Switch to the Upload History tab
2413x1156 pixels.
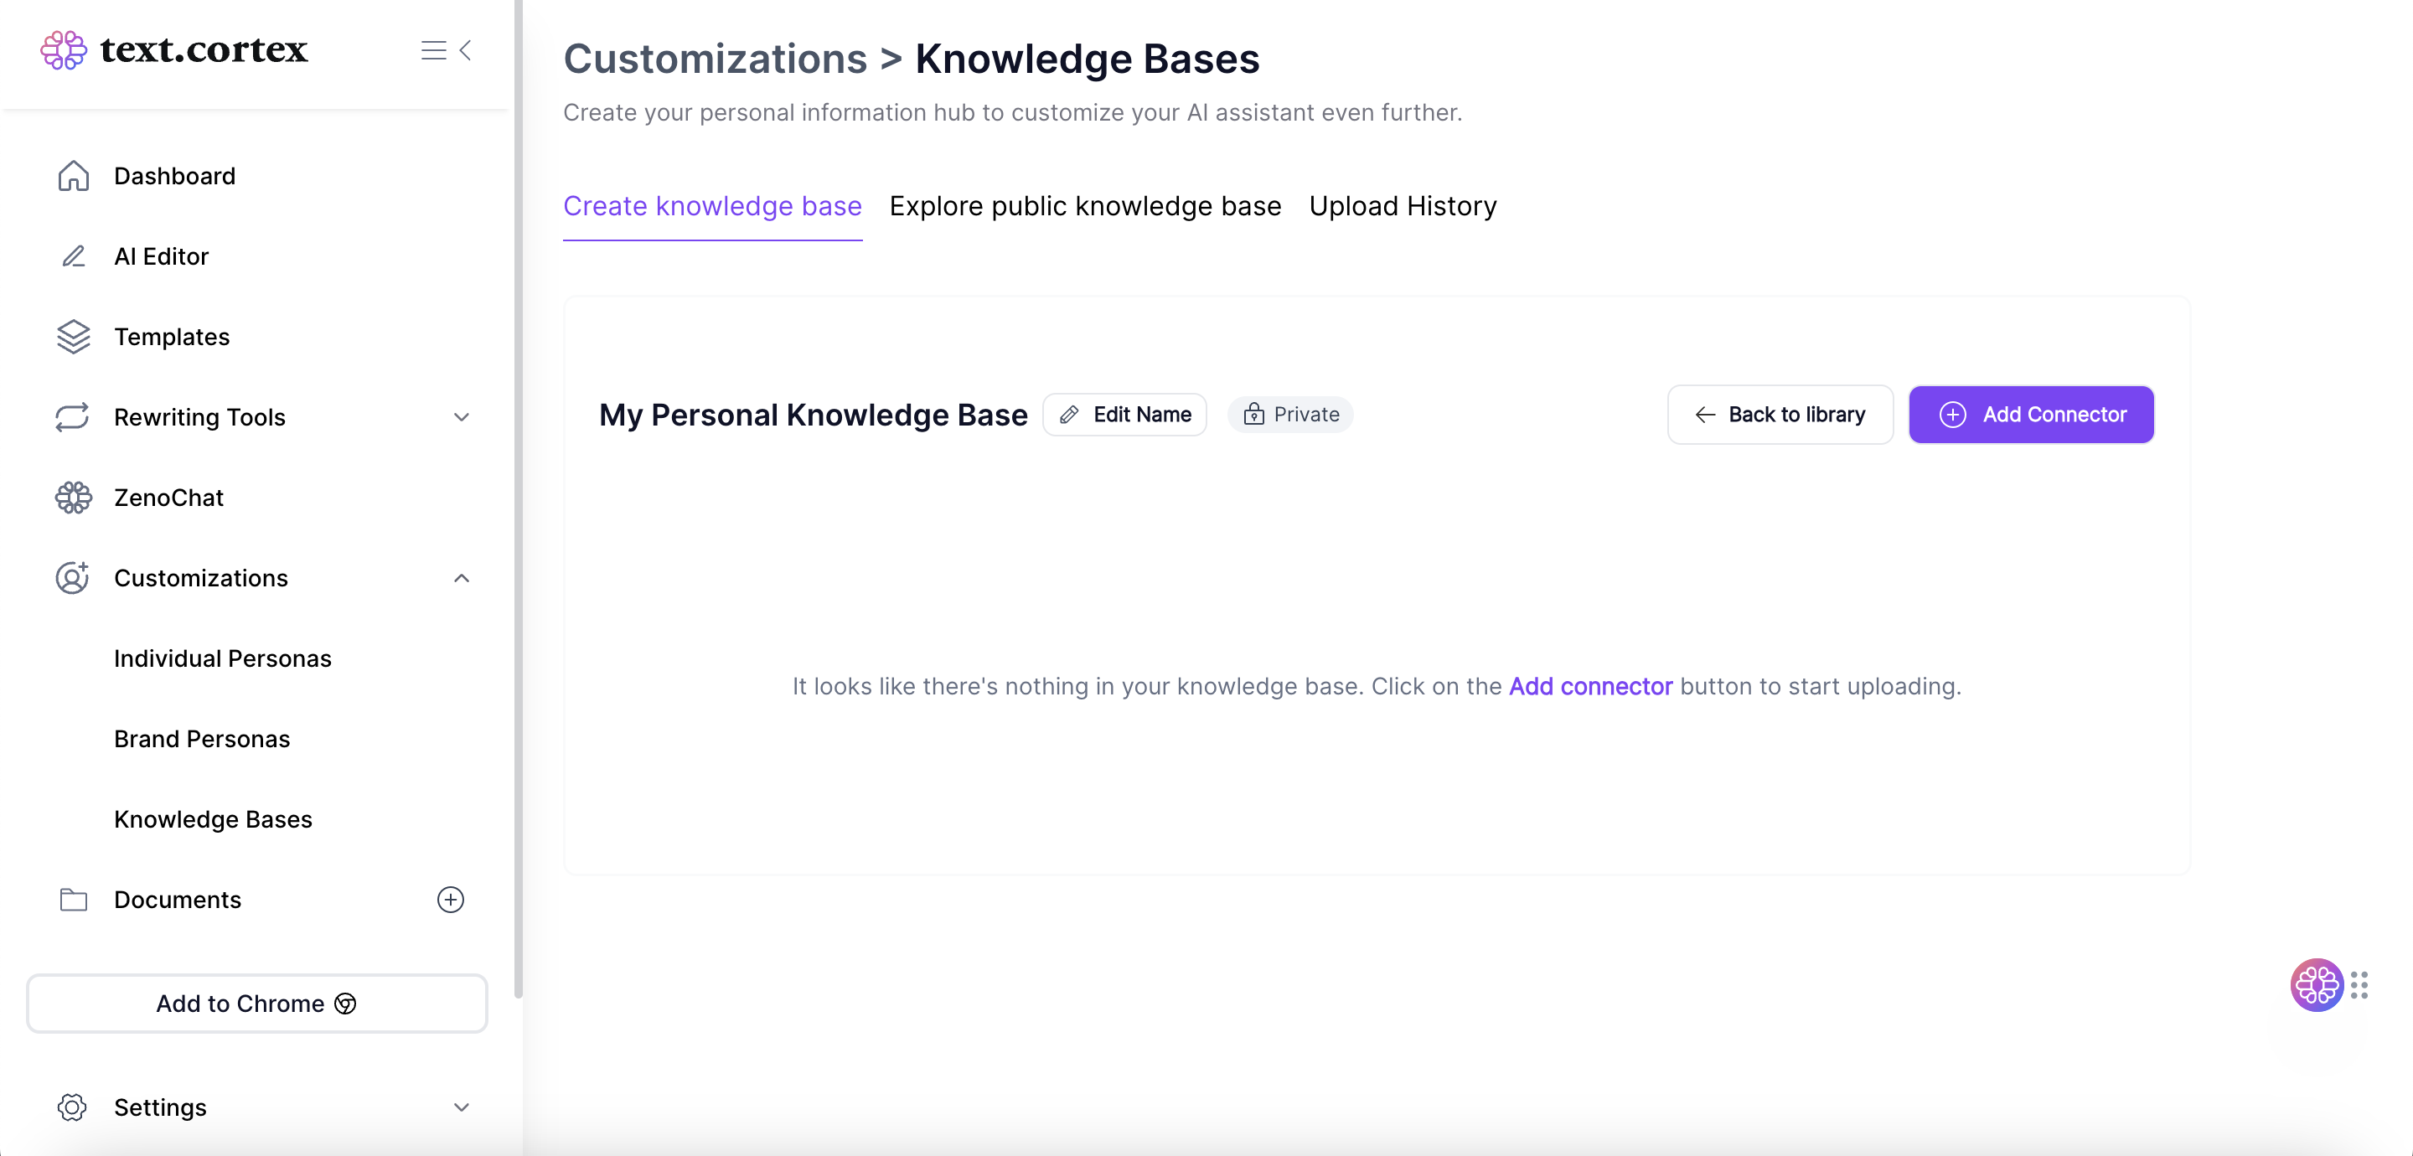(1403, 206)
